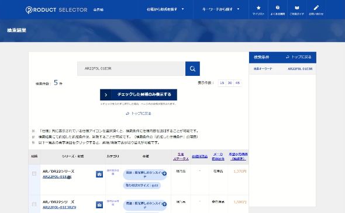Sort by 生産ステータス column header
345x213 pixels.
point(181,156)
